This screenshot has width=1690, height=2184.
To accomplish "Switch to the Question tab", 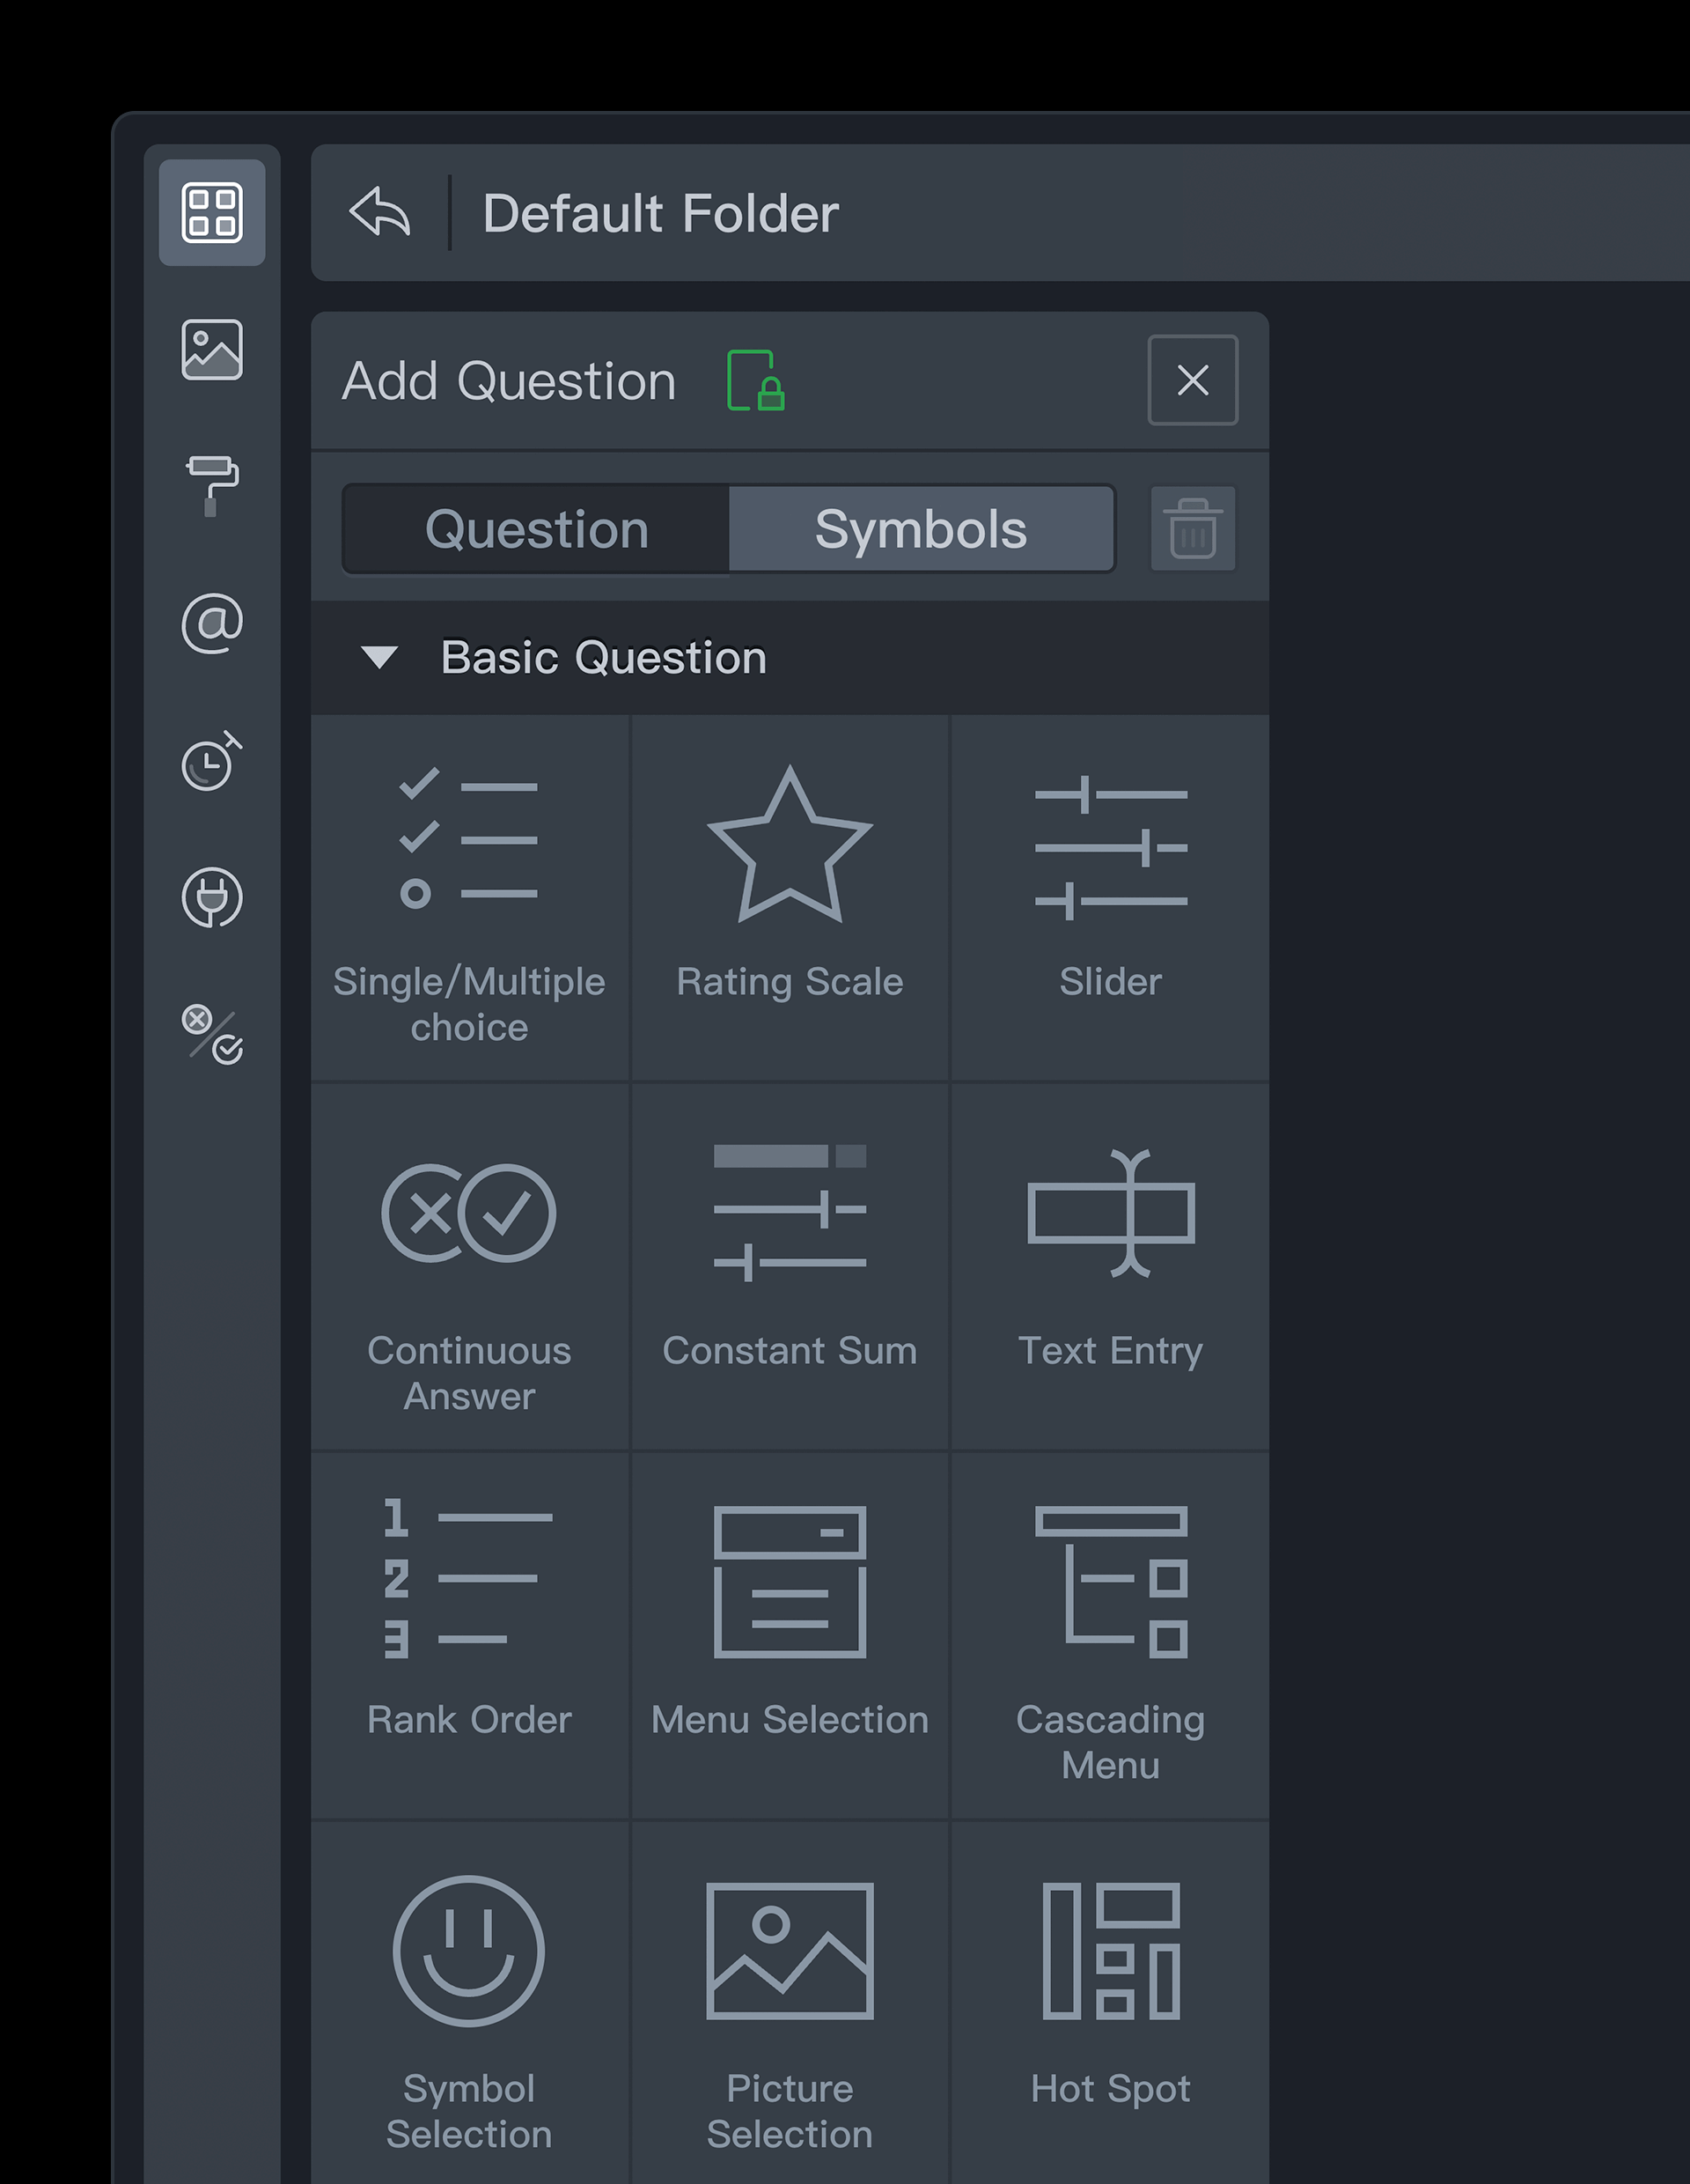I will [x=537, y=528].
